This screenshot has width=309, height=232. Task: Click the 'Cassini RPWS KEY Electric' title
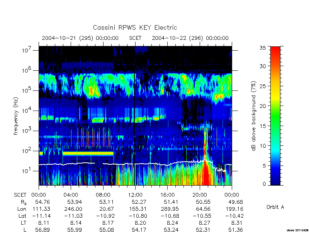[x=135, y=27]
